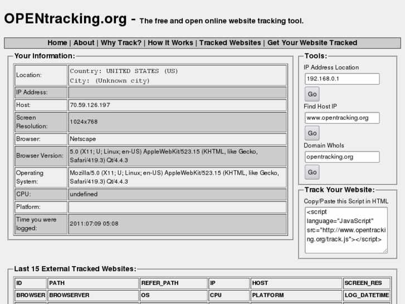Click the screen resolution value 1024x768
Viewport: 405px width, 304px height.
pyautogui.click(x=84, y=122)
